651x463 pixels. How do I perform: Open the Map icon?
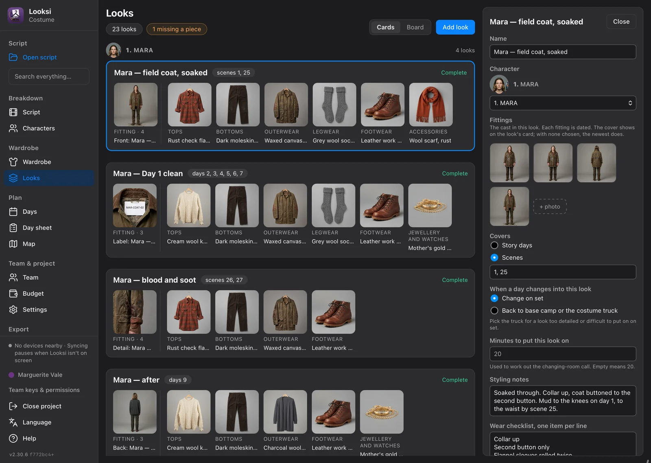[13, 244]
